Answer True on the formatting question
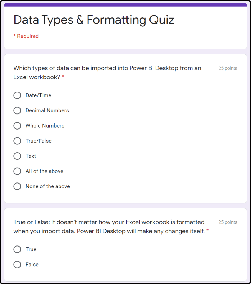 (x=17, y=249)
